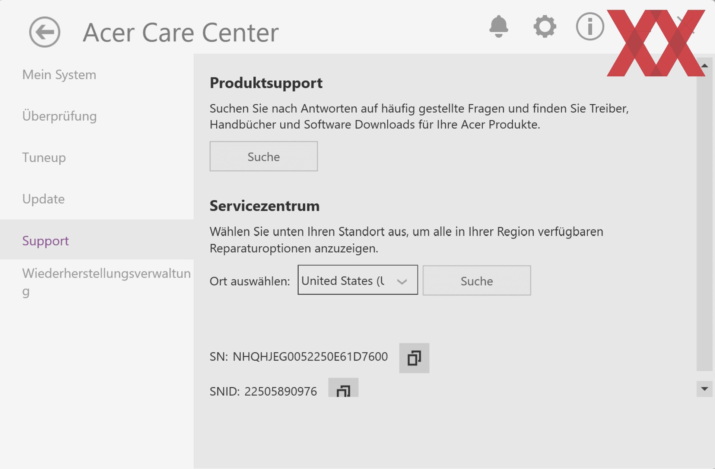Click the Servicezentrum heading
Screen dimensions: 715x469
pos(264,206)
